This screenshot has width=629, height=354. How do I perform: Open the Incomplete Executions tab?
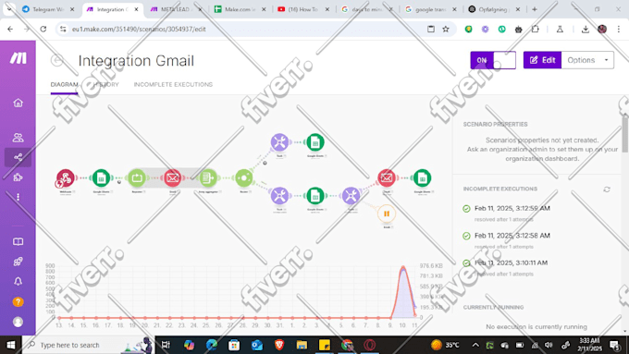click(x=173, y=85)
